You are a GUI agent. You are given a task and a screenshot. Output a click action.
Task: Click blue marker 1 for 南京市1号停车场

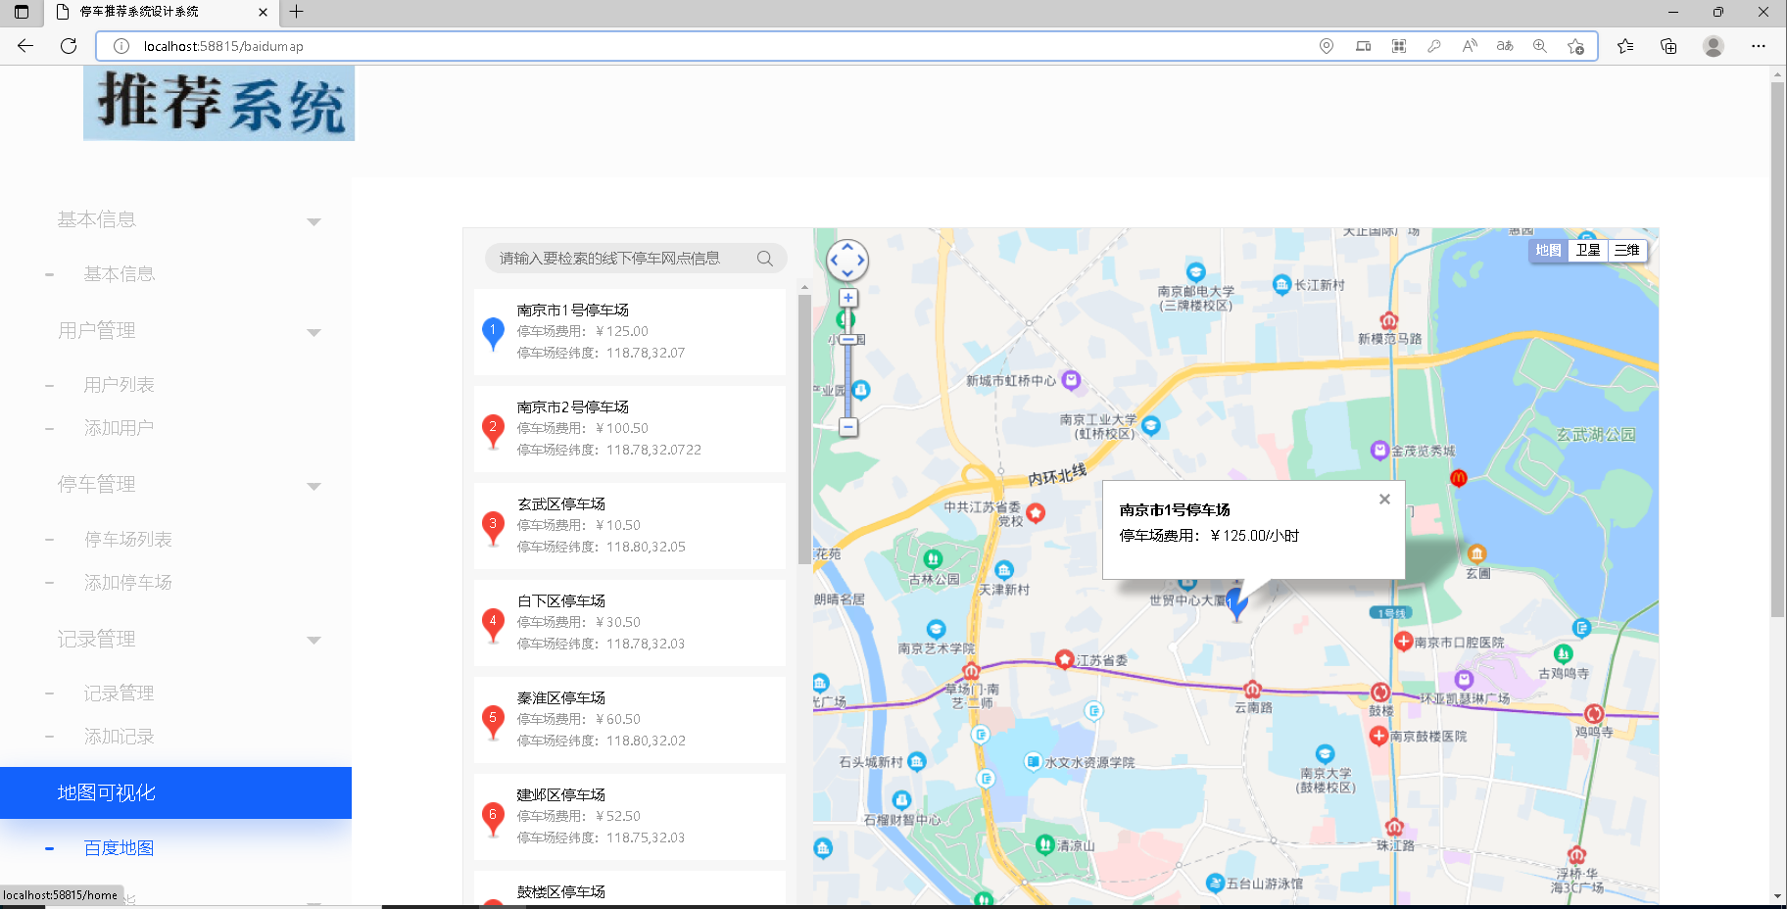point(493,334)
